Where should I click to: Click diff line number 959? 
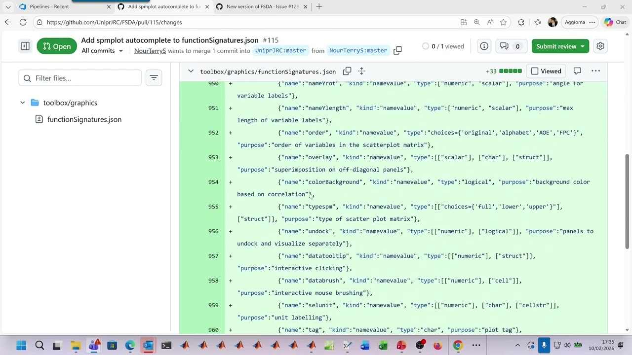point(213,305)
